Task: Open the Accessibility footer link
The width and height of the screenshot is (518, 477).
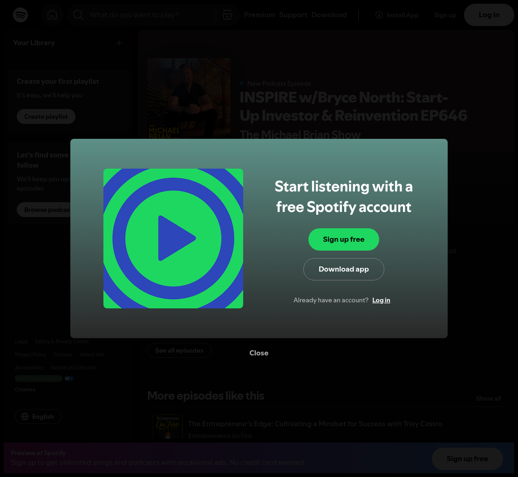Action: pos(29,368)
